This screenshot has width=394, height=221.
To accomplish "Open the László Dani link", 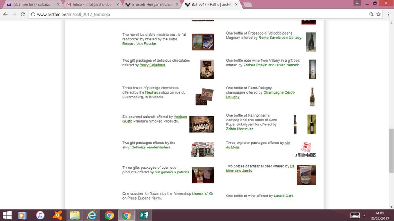I will coord(284,196).
